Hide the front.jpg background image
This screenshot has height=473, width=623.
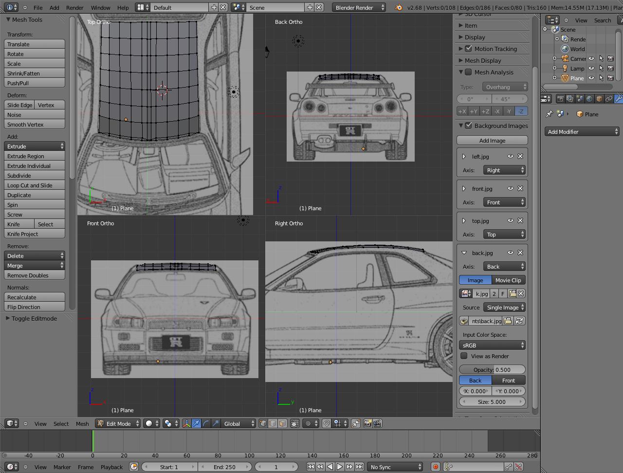510,188
